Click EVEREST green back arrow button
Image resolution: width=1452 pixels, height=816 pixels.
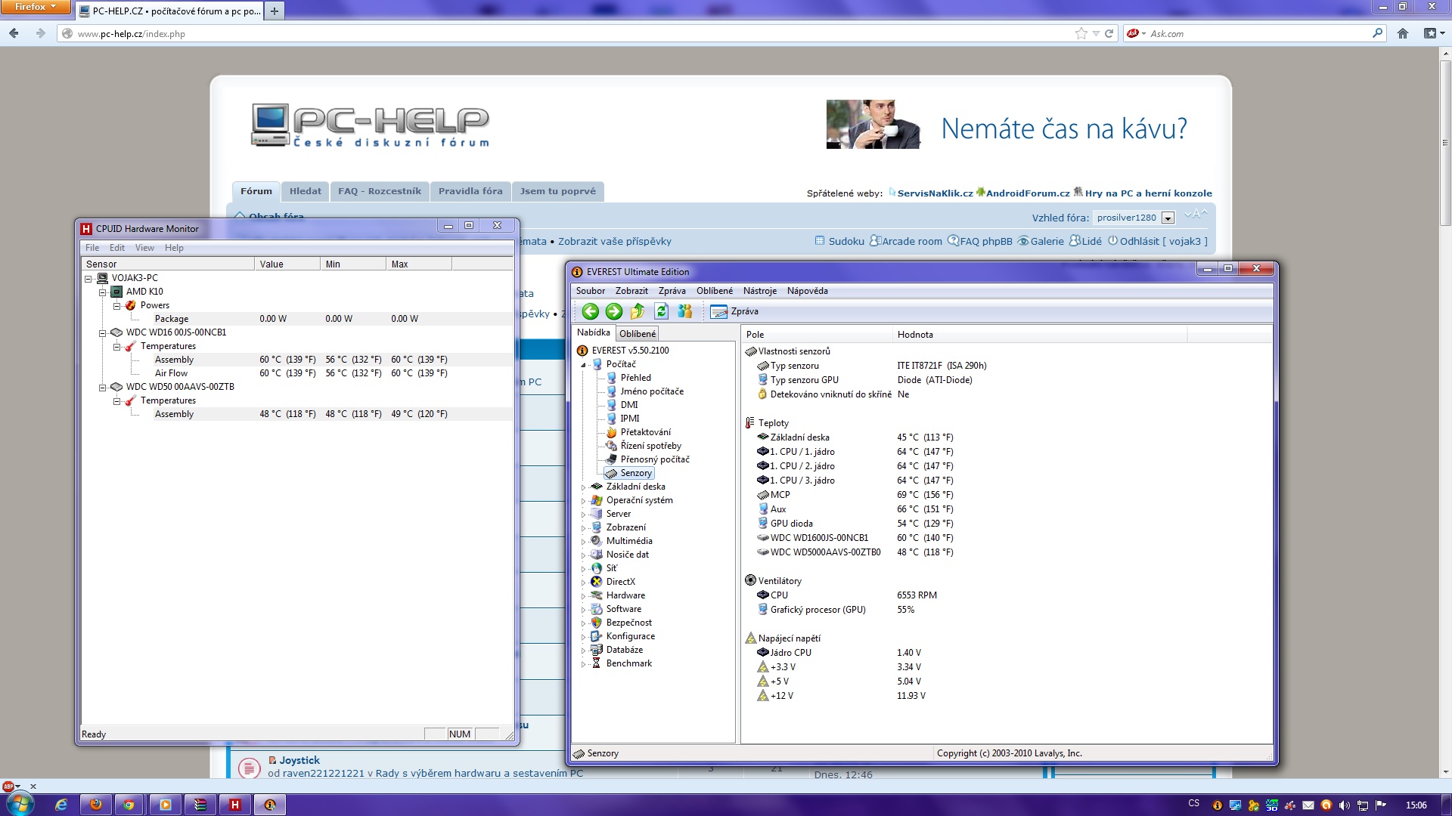591,311
